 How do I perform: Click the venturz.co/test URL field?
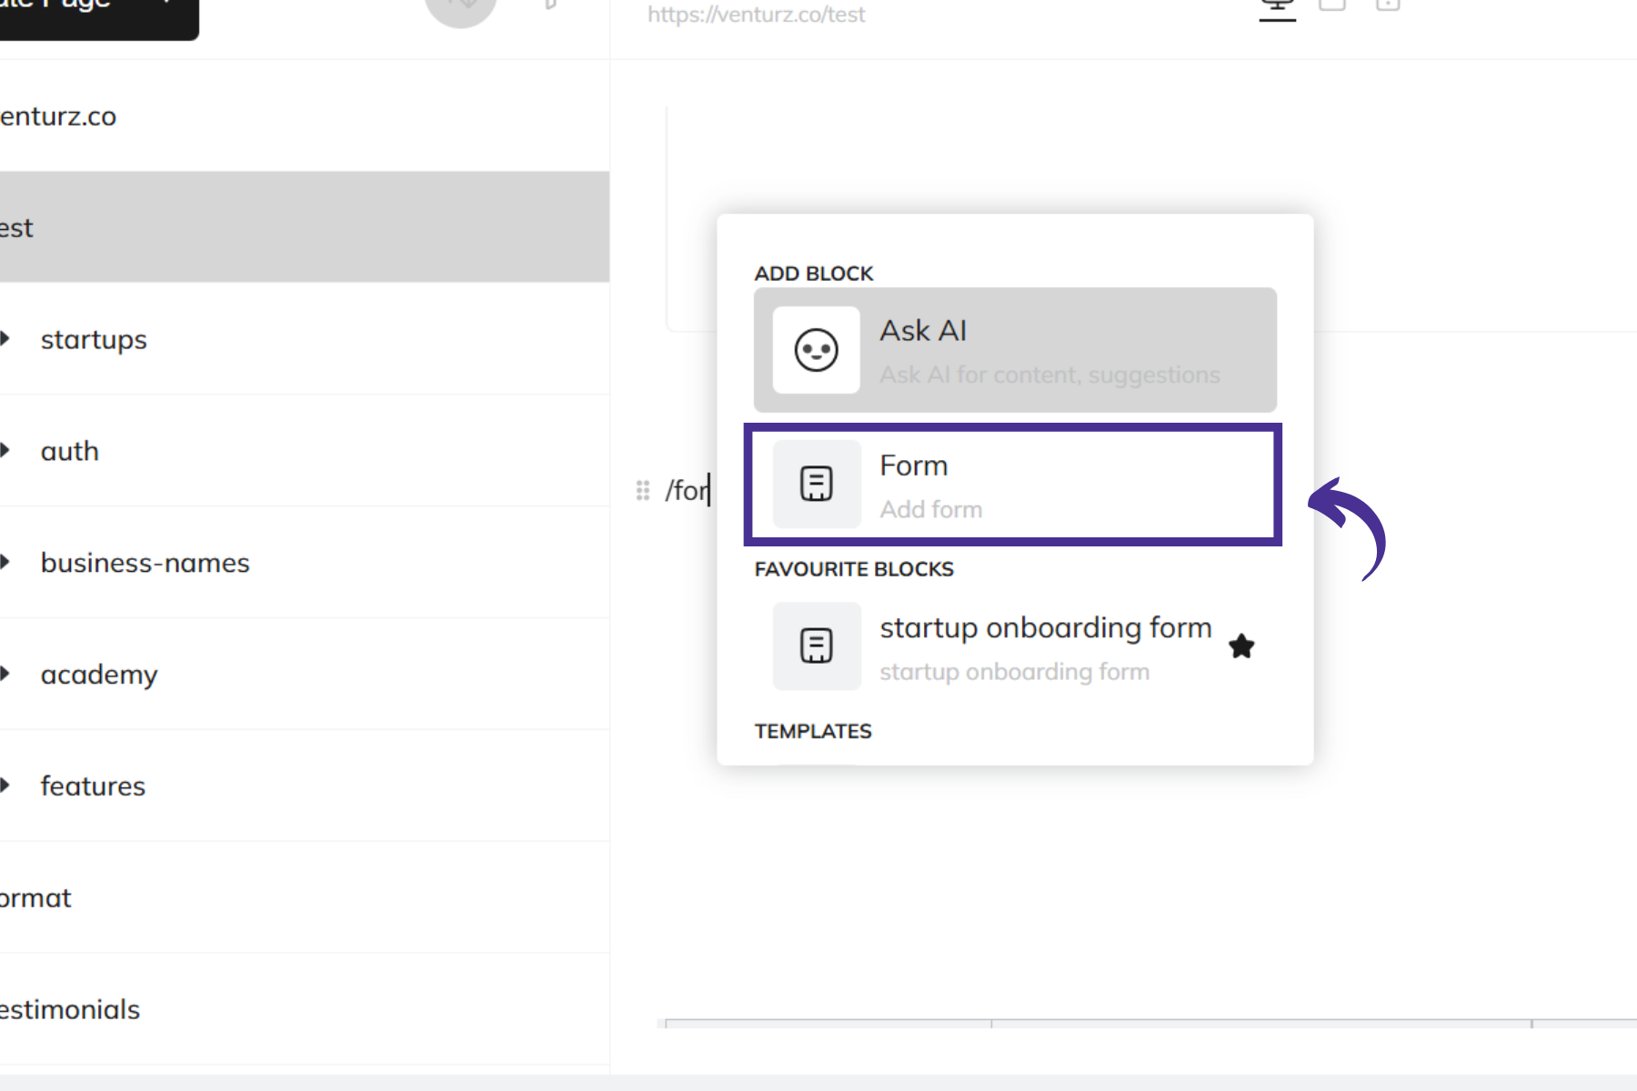click(x=756, y=15)
